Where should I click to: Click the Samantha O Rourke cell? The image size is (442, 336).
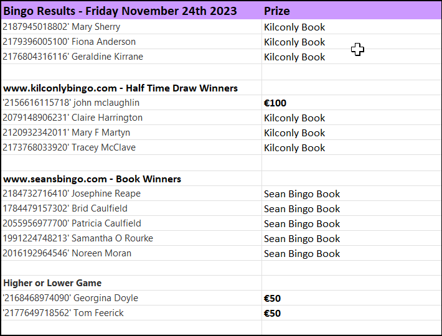131,238
